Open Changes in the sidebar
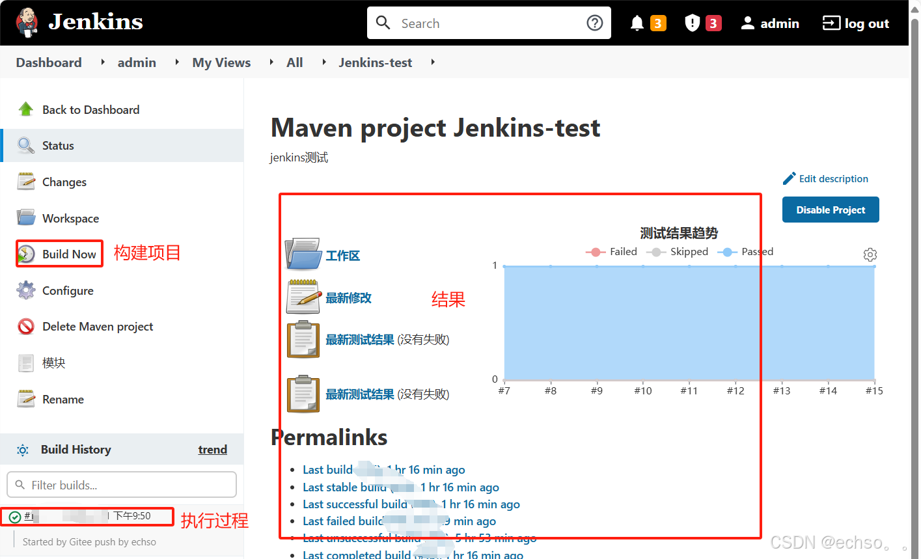Image resolution: width=921 pixels, height=559 pixels. click(x=64, y=182)
